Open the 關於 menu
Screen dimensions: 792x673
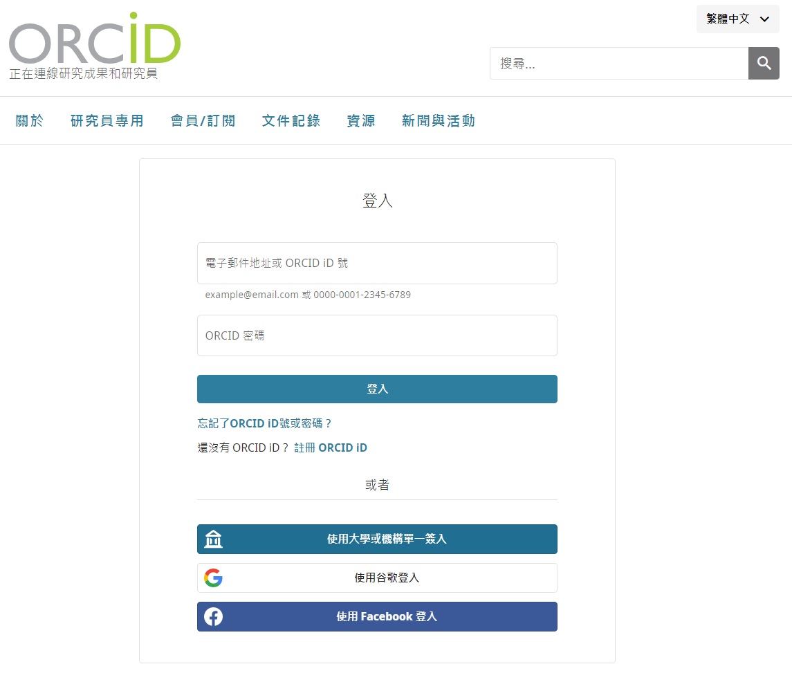(x=30, y=121)
